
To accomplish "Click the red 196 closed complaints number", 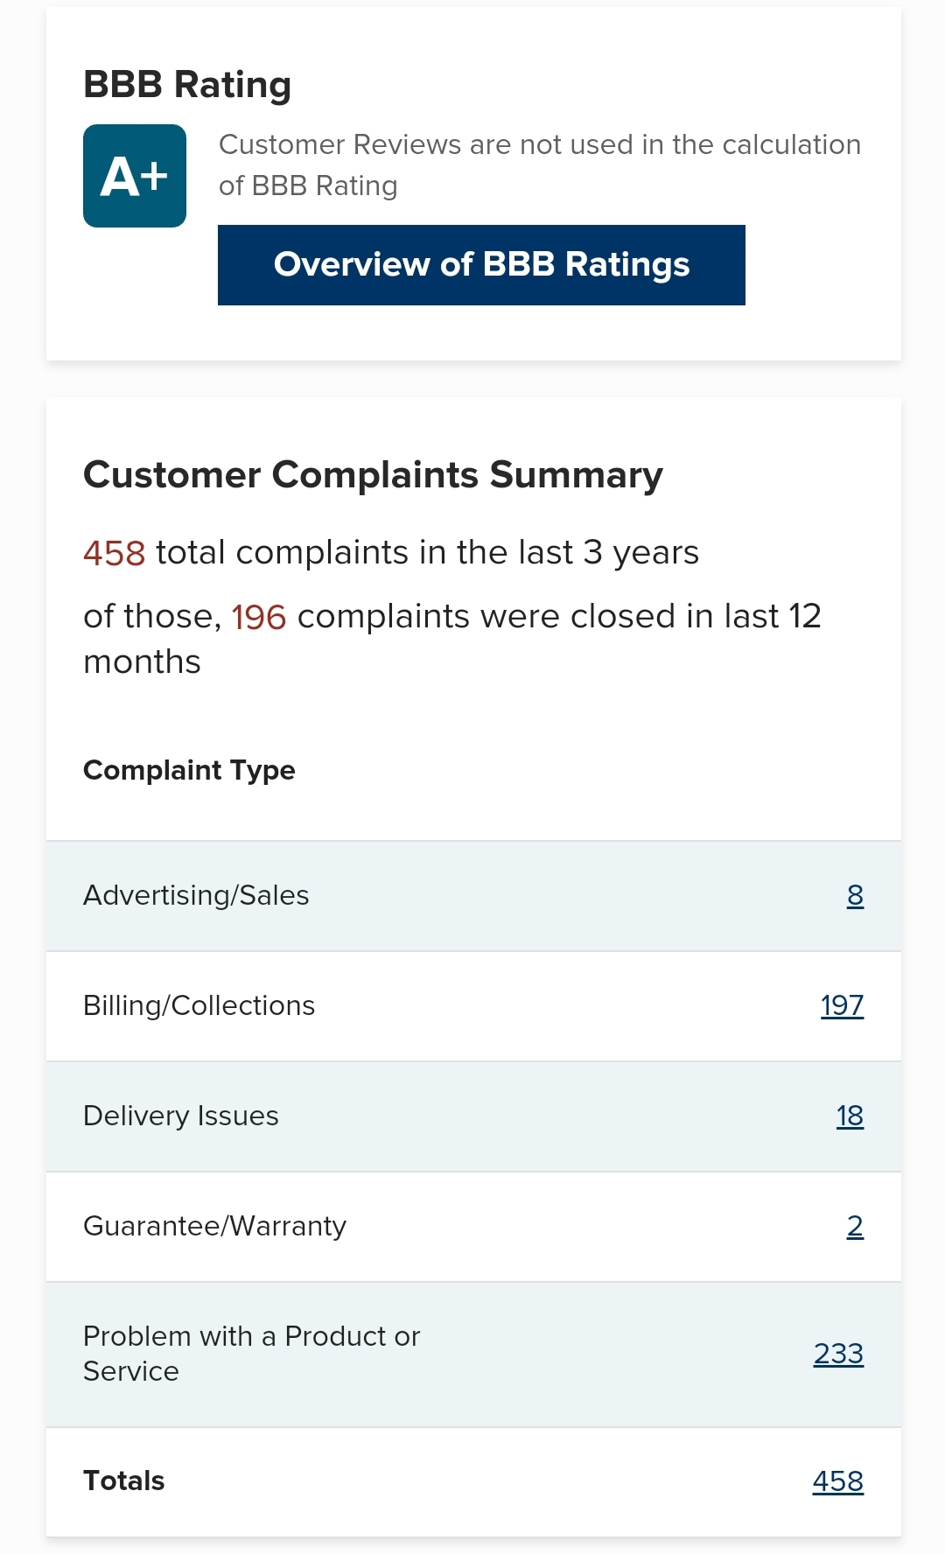I will tap(258, 617).
